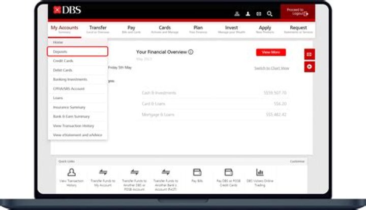This screenshot has width=366, height=210.
Task: Click Switch to Chart View link
Action: tap(271, 68)
